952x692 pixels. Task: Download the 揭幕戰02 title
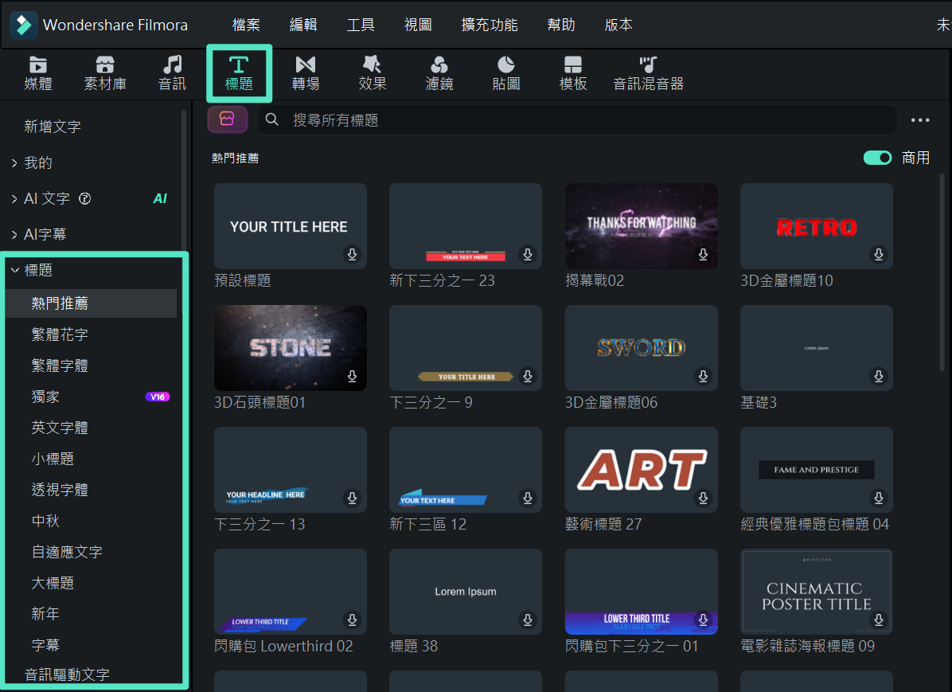point(703,254)
